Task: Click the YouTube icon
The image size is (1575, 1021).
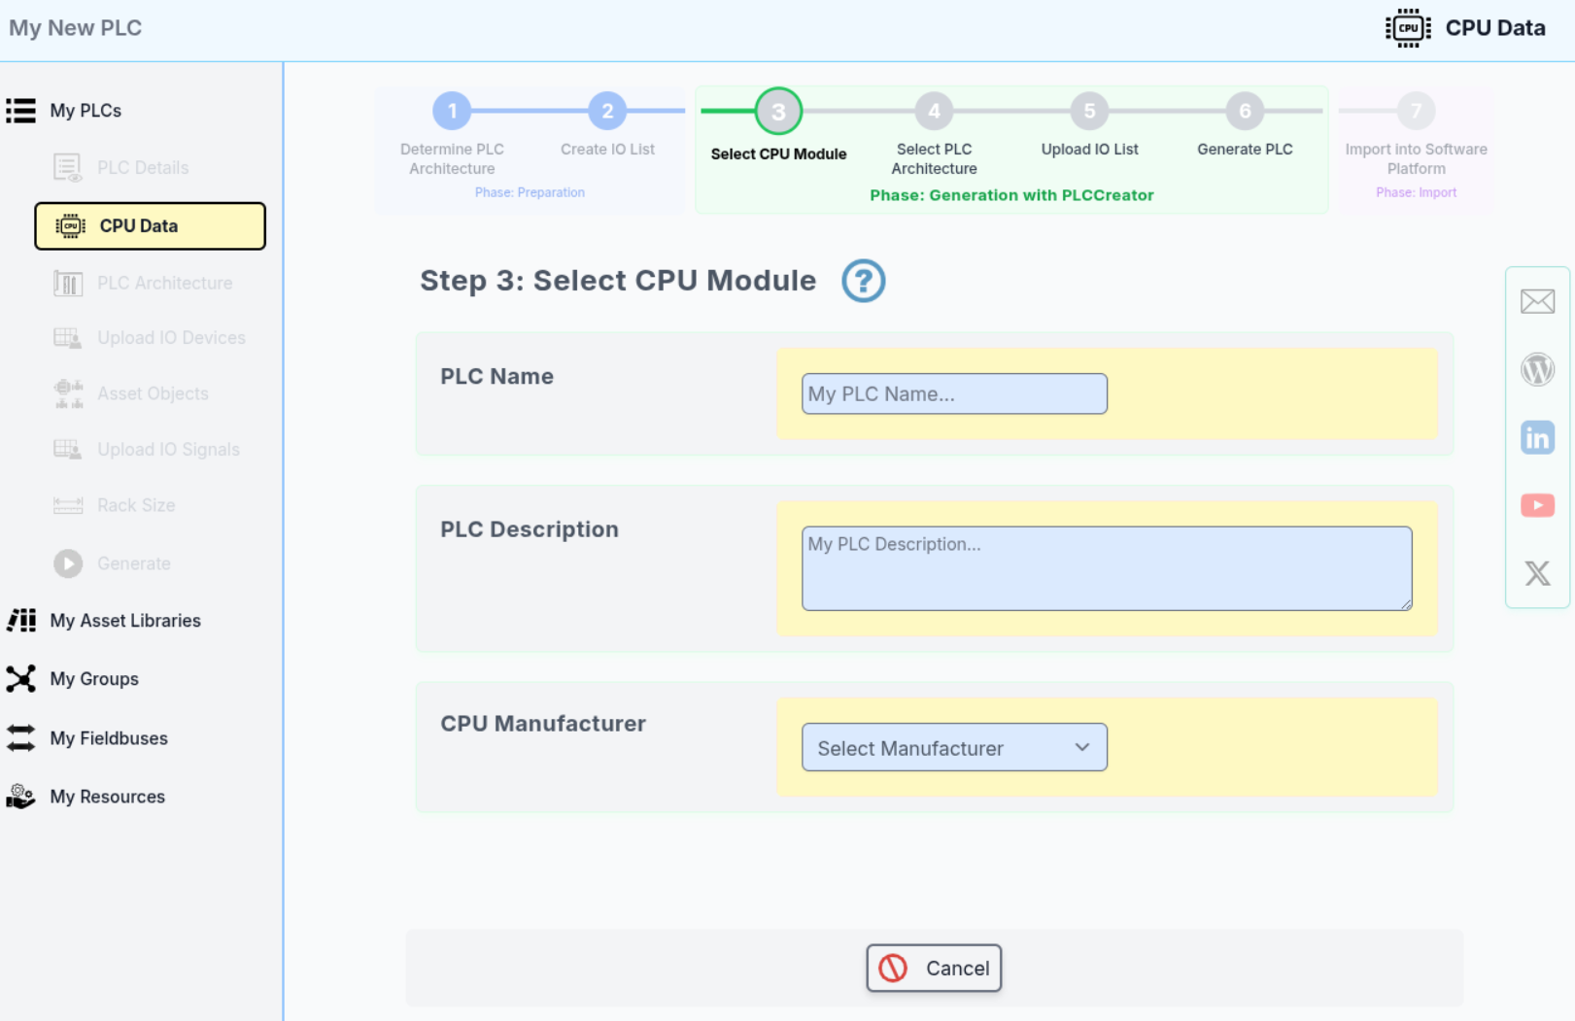Action: pos(1537,505)
